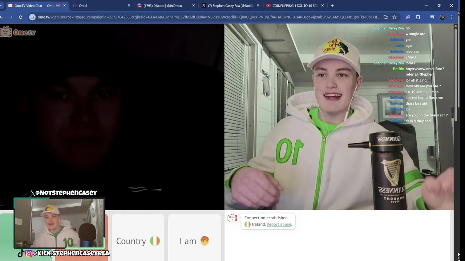Open the Chrome three-dot menu
This screenshot has height=261, width=465.
pyautogui.click(x=452, y=17)
